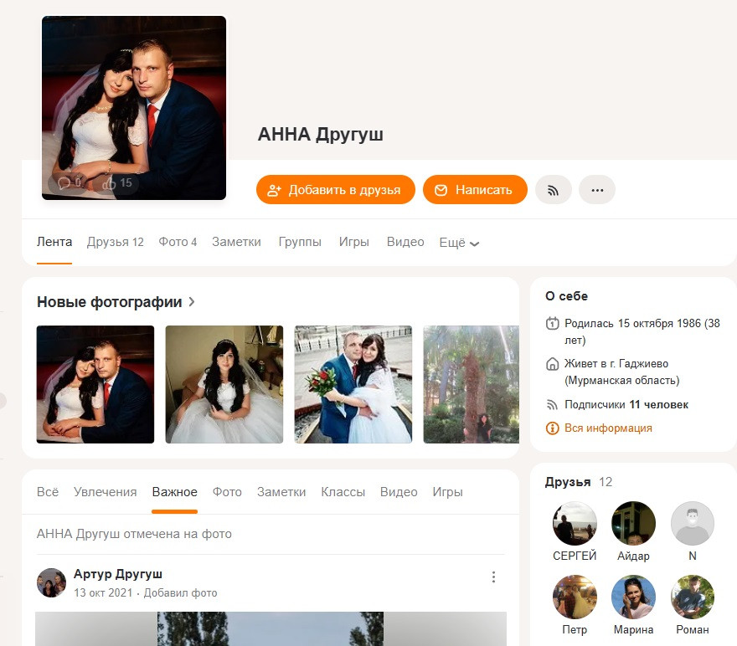The width and height of the screenshot is (737, 646).
Task: Select the Всё feed filter tab
Action: pyautogui.click(x=48, y=492)
